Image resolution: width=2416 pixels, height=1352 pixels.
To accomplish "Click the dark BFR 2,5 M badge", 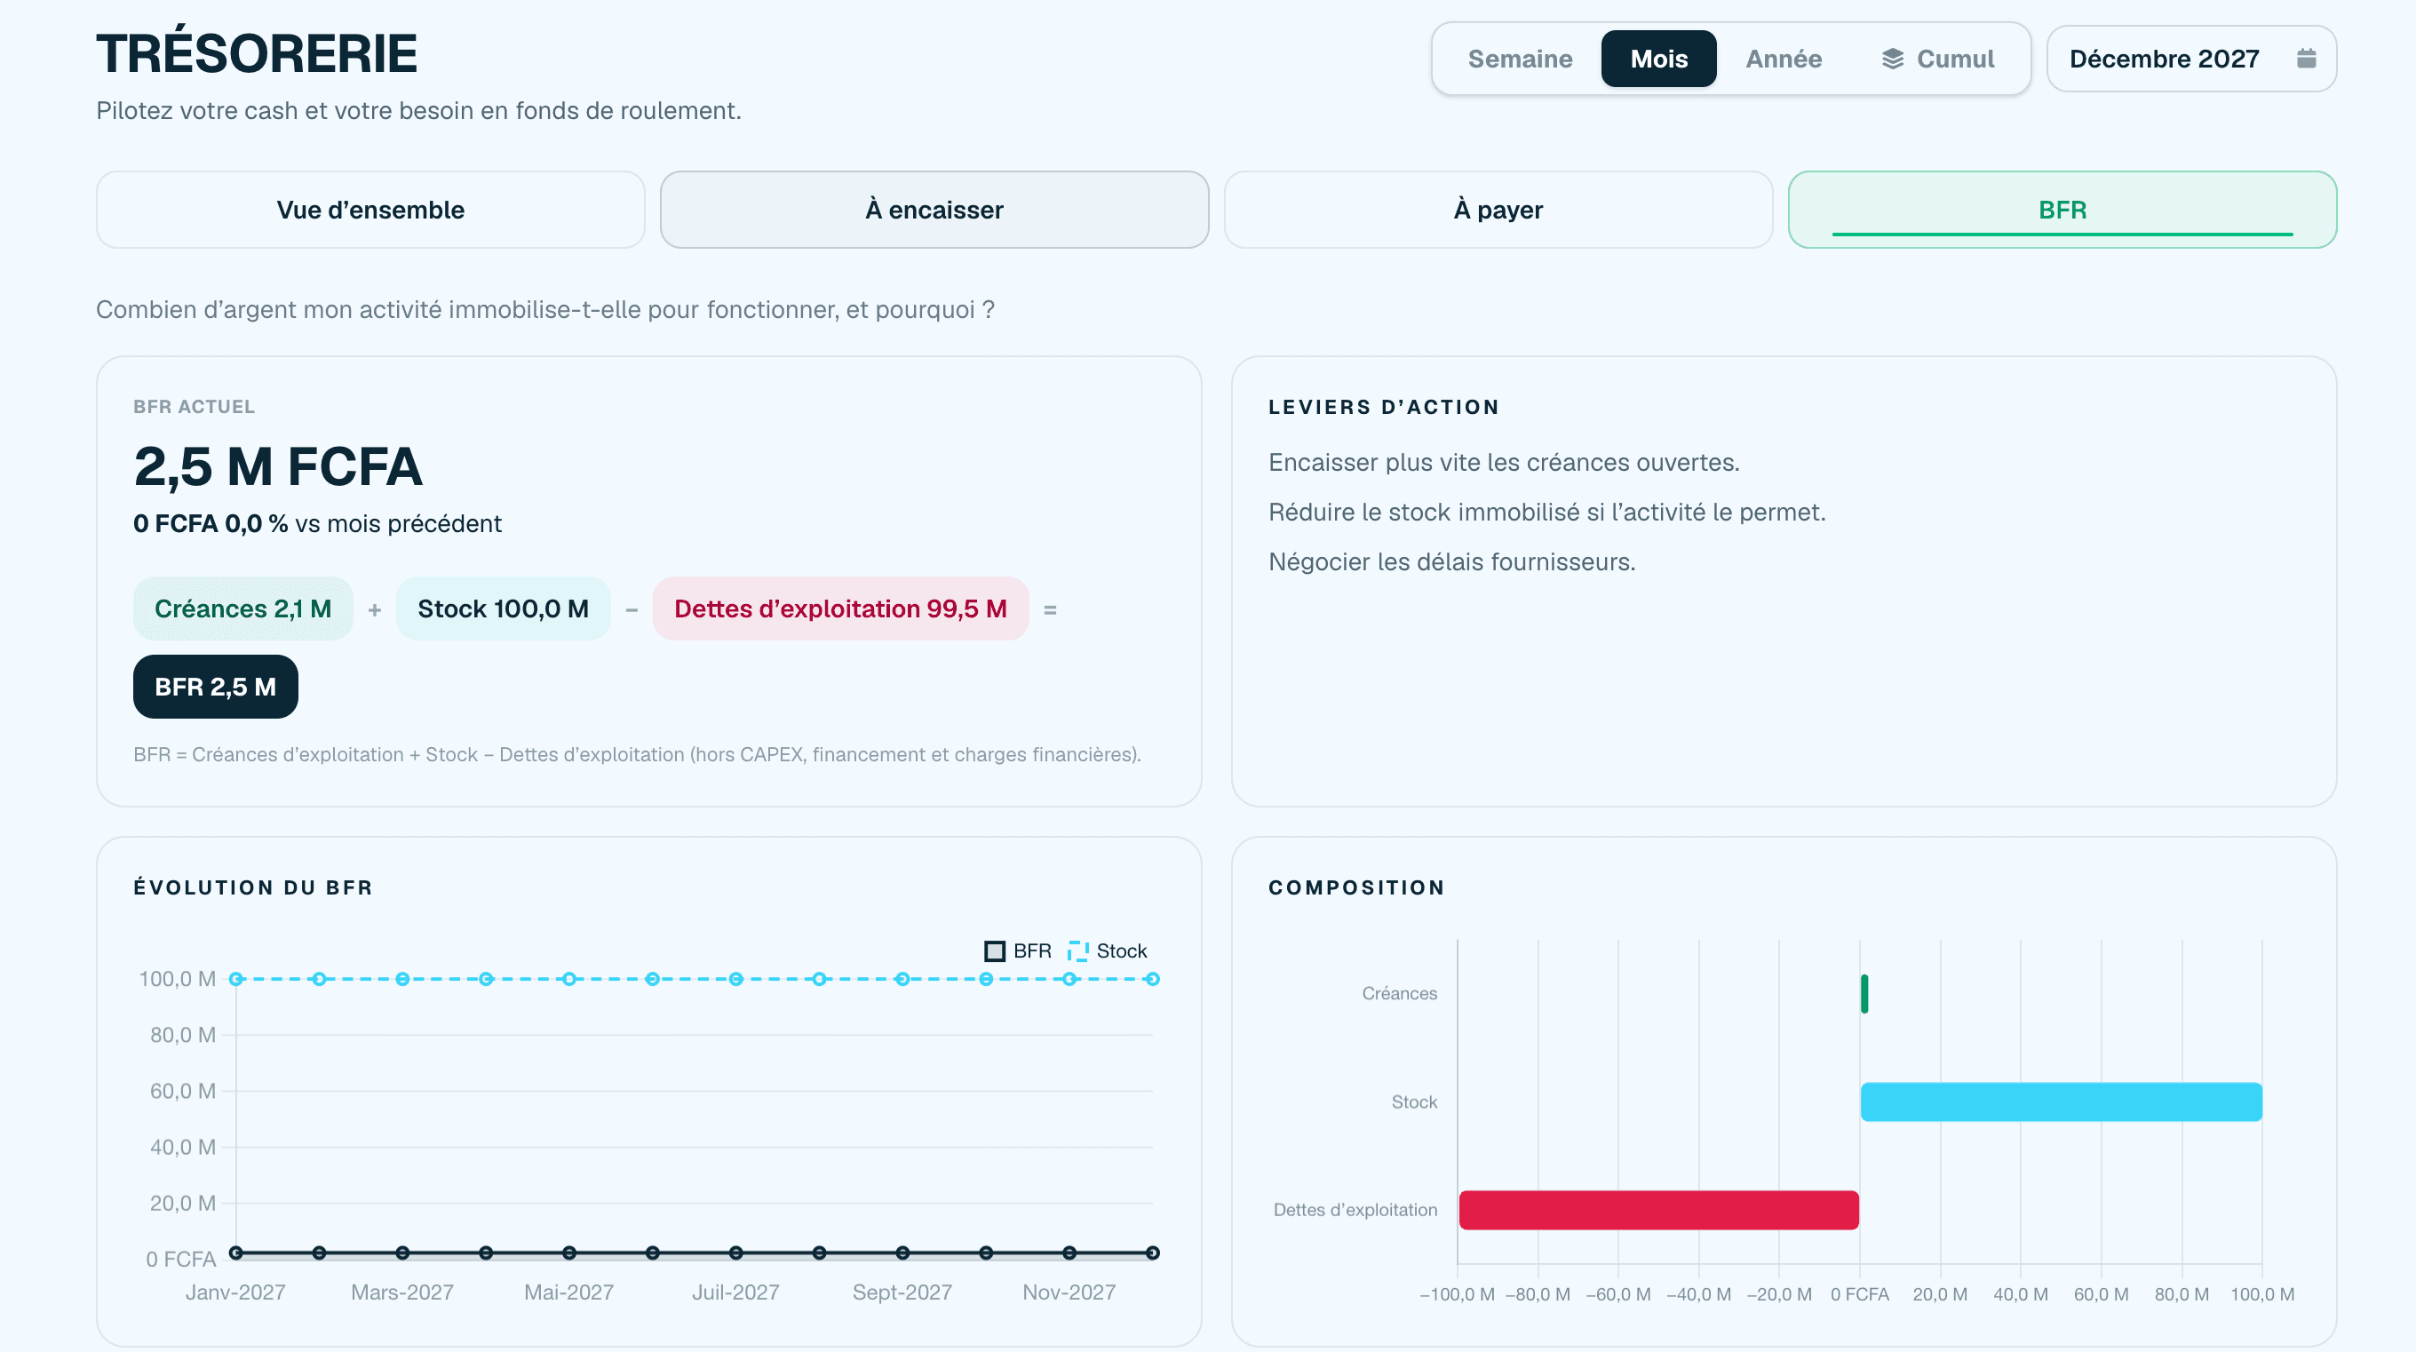I will [215, 687].
